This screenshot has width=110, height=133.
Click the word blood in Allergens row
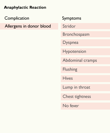coord(45,26)
